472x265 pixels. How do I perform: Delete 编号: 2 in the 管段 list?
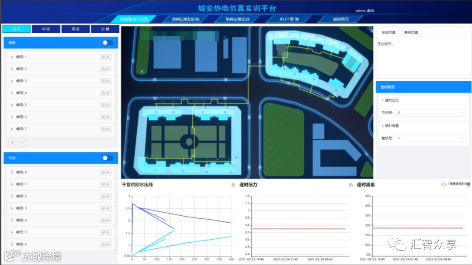(x=106, y=69)
